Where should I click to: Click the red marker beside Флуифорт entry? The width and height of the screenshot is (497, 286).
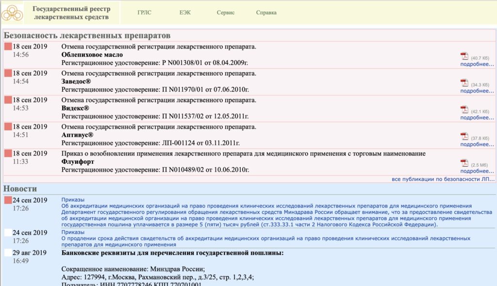pos(8,154)
